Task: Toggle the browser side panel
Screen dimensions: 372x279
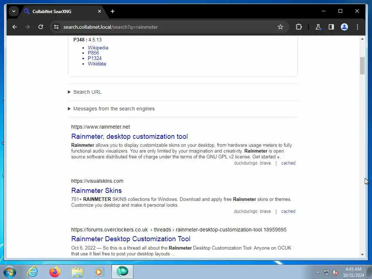Action: tap(331, 27)
